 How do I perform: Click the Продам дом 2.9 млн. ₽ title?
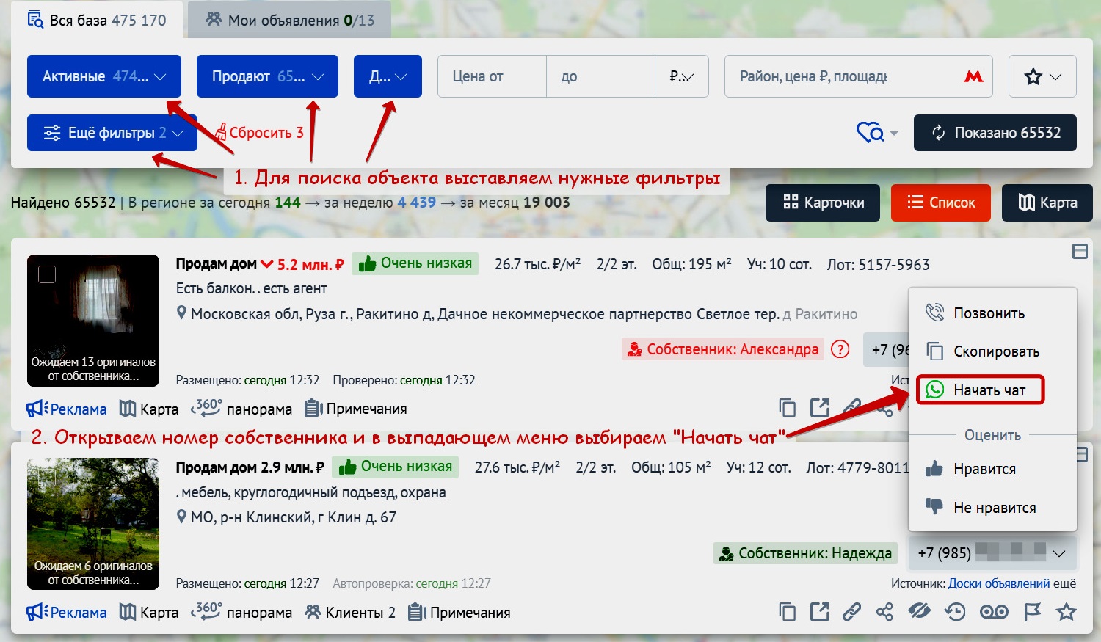tap(250, 467)
